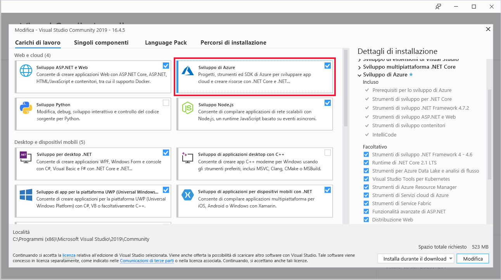This screenshot has width=501, height=280.
Task: Open Percorsi di installazione tab
Action: pyautogui.click(x=233, y=43)
